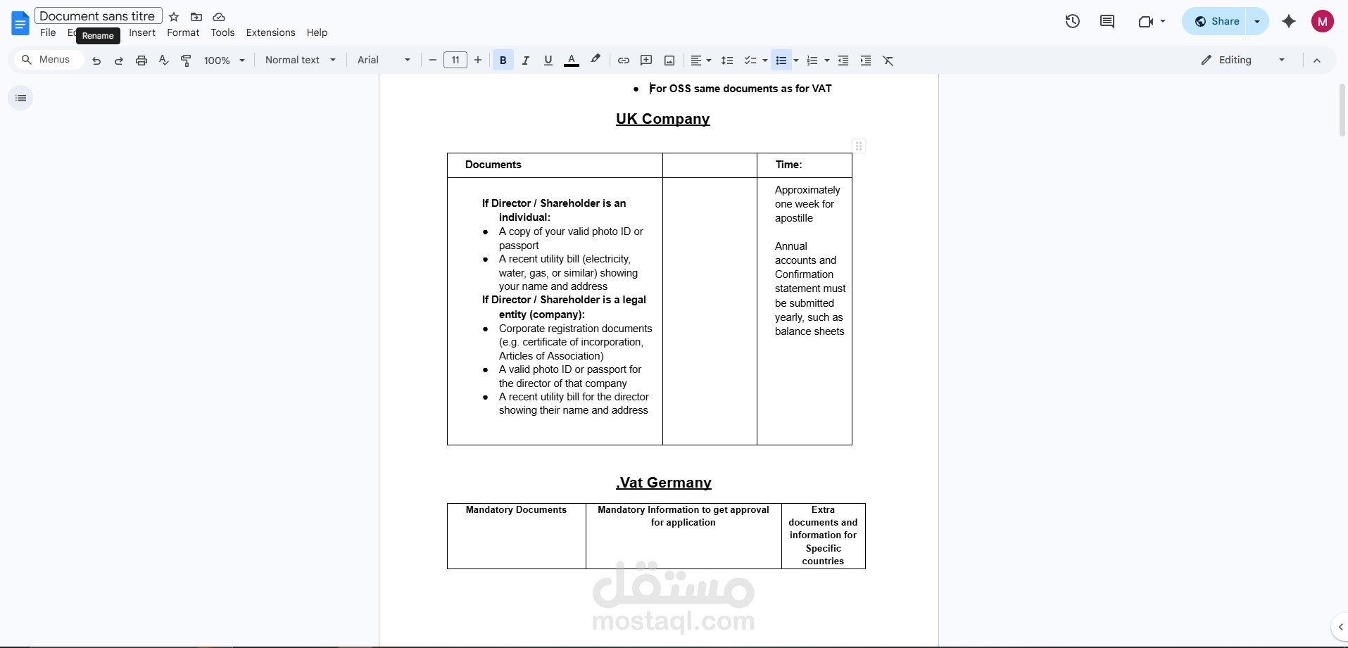The width and height of the screenshot is (1348, 648).
Task: Open the Arial font dropdown
Action: coord(384,61)
